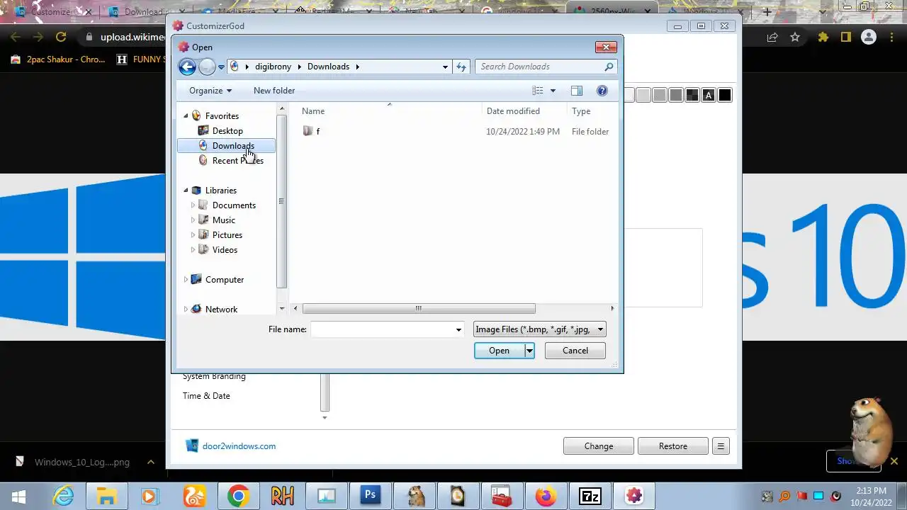This screenshot has width=907, height=510.
Task: Open Videos library in navigation pane
Action: pyautogui.click(x=225, y=250)
